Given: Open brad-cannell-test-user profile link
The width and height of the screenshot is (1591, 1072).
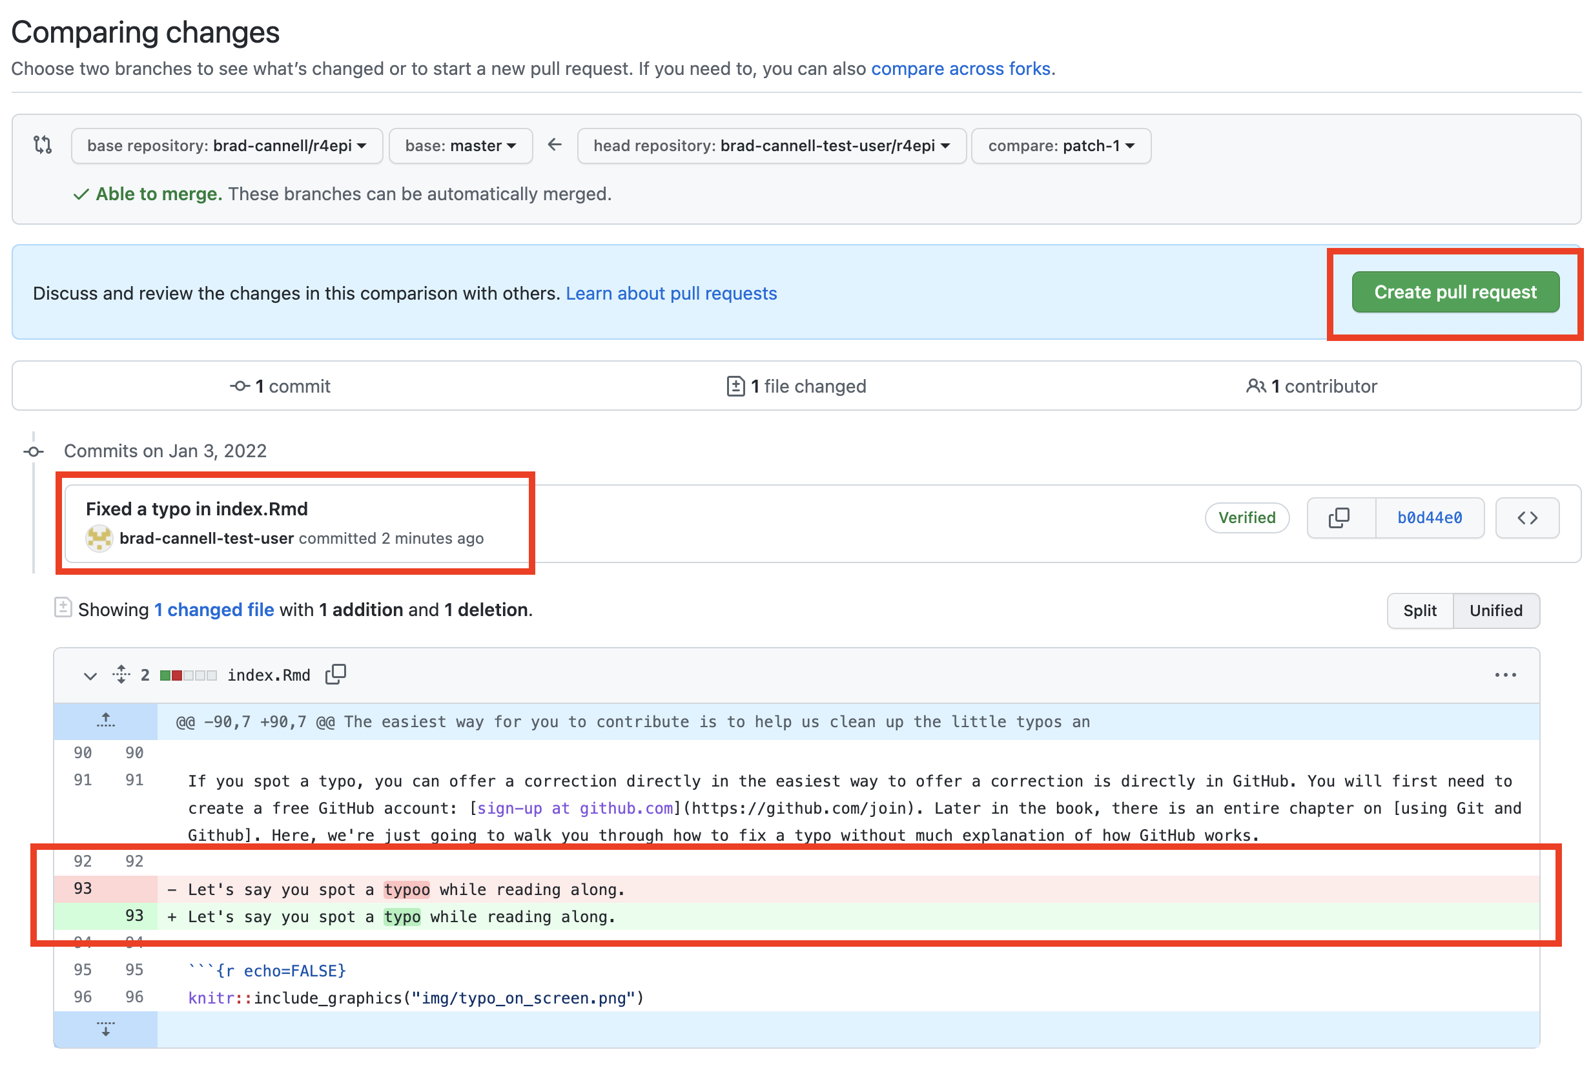Looking at the screenshot, I should click(207, 538).
